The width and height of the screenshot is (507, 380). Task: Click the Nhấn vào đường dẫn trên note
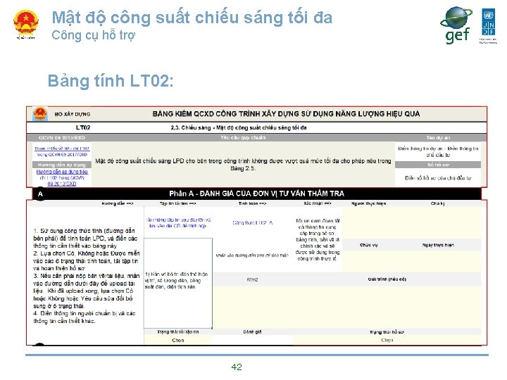point(252,255)
